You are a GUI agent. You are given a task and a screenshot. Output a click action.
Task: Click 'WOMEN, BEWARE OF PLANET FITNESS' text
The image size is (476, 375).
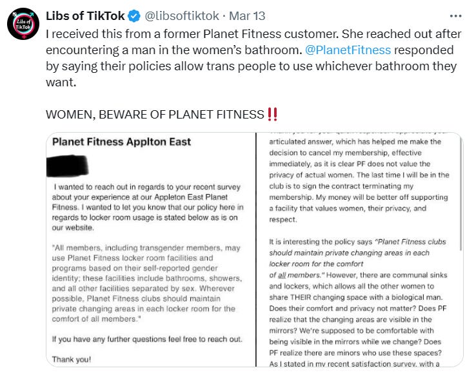pyautogui.click(x=155, y=115)
